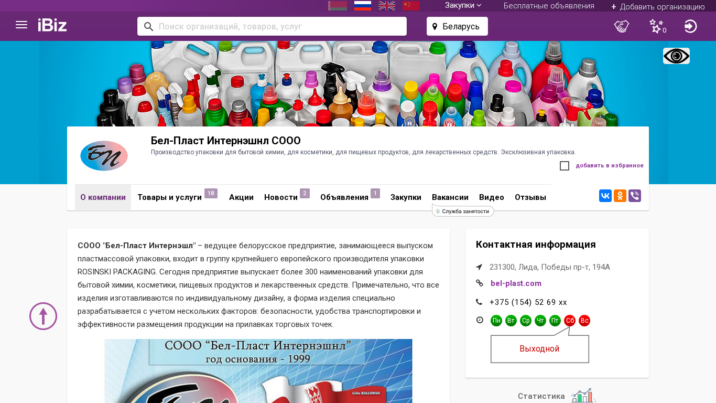Open bel-plast.com website link
This screenshot has height=403, width=716.
[516, 283]
